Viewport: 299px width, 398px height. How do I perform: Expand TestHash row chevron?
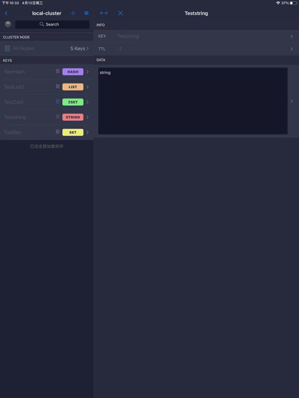[87, 72]
